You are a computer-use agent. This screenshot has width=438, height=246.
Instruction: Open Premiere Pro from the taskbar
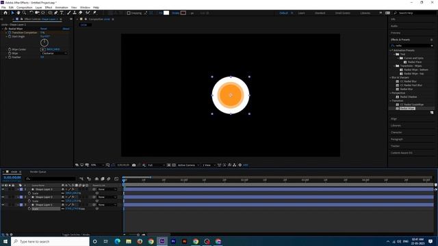[x=173, y=241]
